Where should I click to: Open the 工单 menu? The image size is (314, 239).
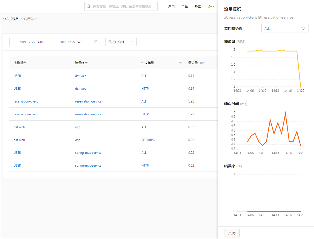click(185, 7)
